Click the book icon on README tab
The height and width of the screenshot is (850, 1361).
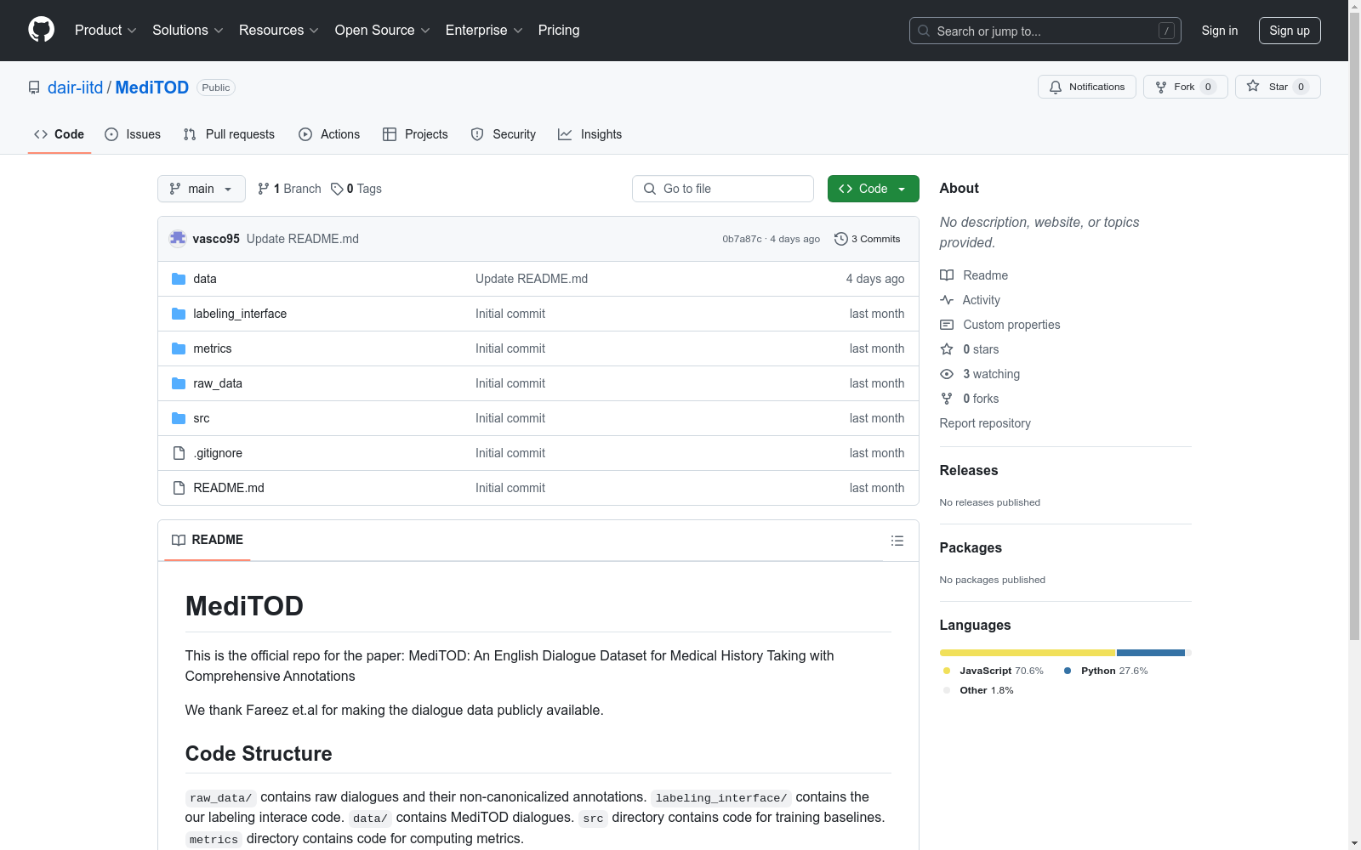(x=179, y=540)
